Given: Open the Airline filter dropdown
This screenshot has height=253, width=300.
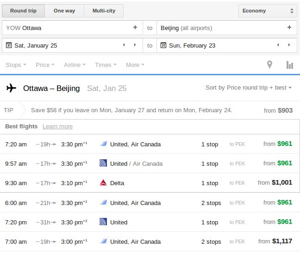Looking at the screenshot, I should pos(74,65).
